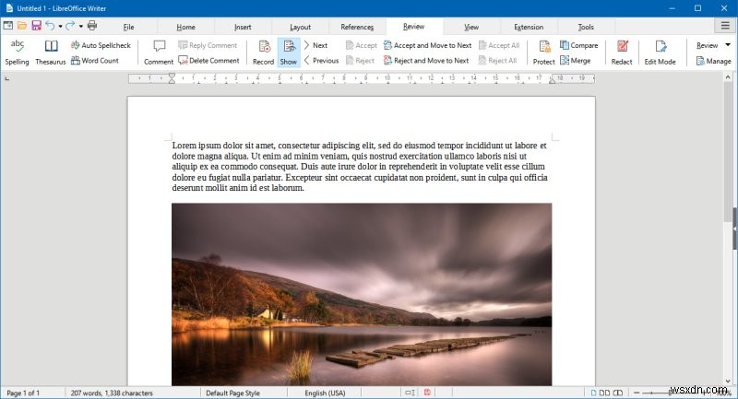This screenshot has height=399, width=738.
Task: Click the Open folder icon
Action: (x=22, y=26)
